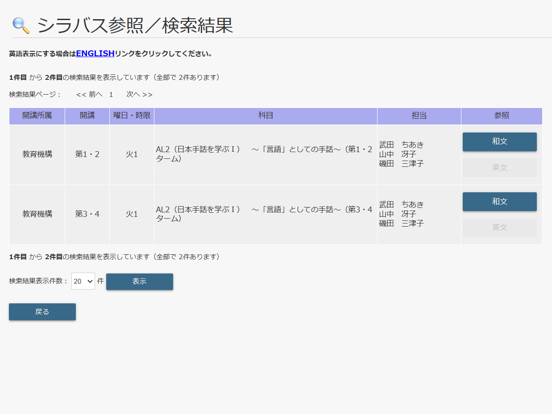This screenshot has width=552, height=414.
Task: Go to next page via 次へ >>
Action: (x=139, y=95)
